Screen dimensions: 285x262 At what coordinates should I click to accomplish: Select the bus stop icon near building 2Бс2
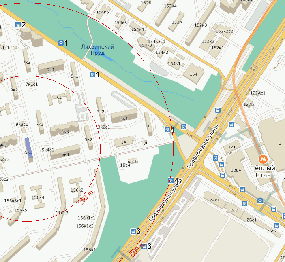[276, 225]
